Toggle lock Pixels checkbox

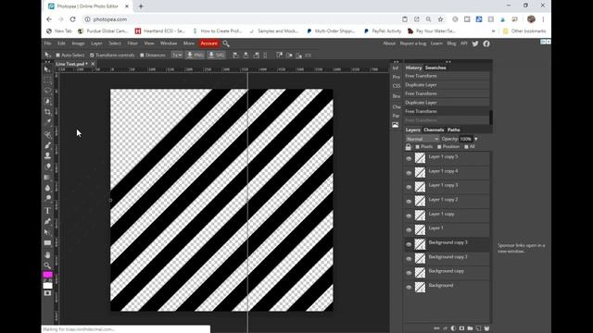click(x=418, y=147)
